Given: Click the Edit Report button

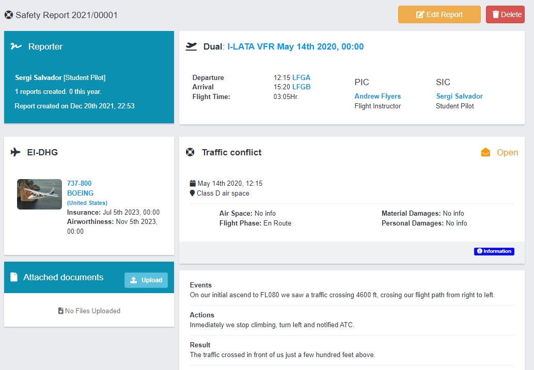Looking at the screenshot, I should pos(439,14).
